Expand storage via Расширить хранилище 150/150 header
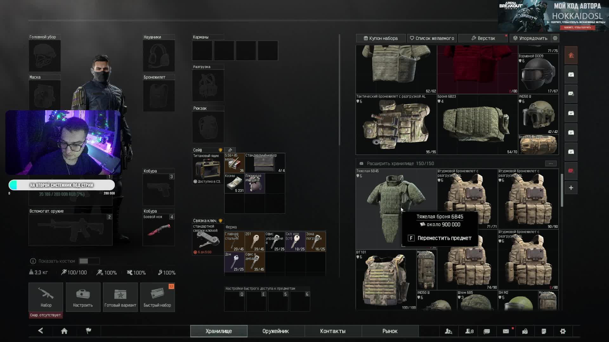 tap(400, 163)
